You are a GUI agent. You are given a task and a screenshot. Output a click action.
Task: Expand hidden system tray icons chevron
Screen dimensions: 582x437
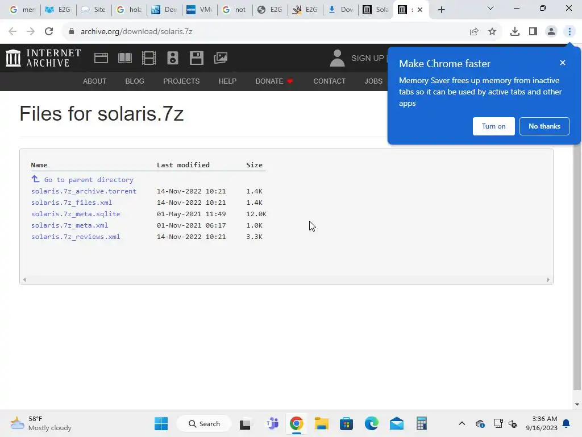pyautogui.click(x=462, y=423)
